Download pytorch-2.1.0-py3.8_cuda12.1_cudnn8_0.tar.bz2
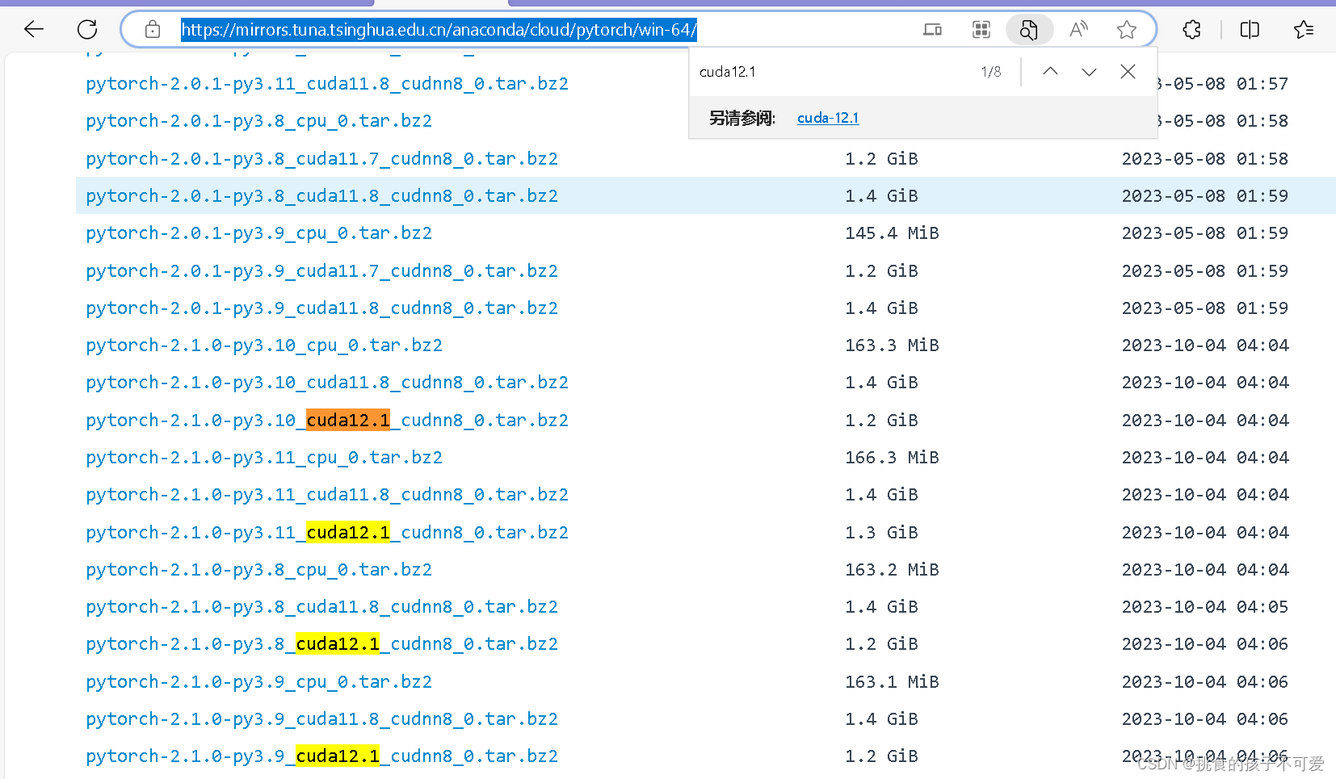Image resolution: width=1336 pixels, height=779 pixels. pyautogui.click(x=321, y=644)
